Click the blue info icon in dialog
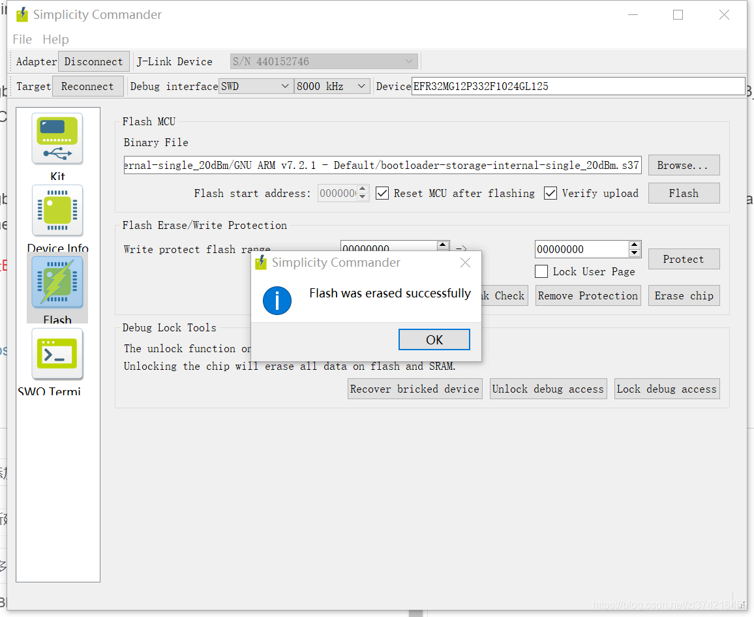Viewport: 754px width, 617px height. 277,301
